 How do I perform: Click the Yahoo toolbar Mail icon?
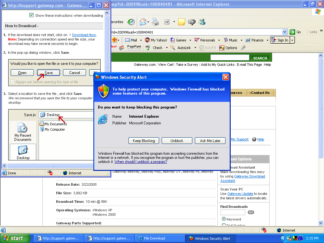point(128,40)
